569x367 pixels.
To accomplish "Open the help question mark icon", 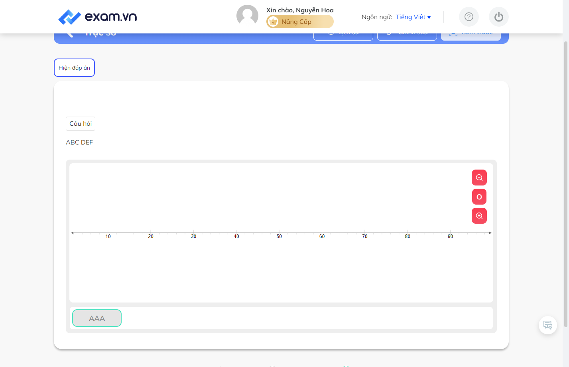I will [x=469, y=17].
